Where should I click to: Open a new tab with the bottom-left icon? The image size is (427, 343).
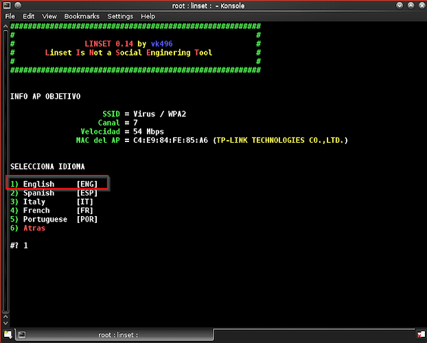[x=8, y=335]
